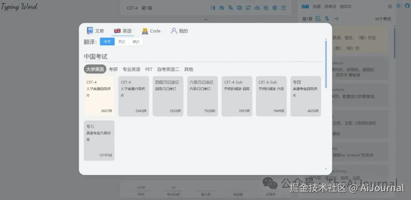Click the chapter list icon beside 第1章

(318, 19)
